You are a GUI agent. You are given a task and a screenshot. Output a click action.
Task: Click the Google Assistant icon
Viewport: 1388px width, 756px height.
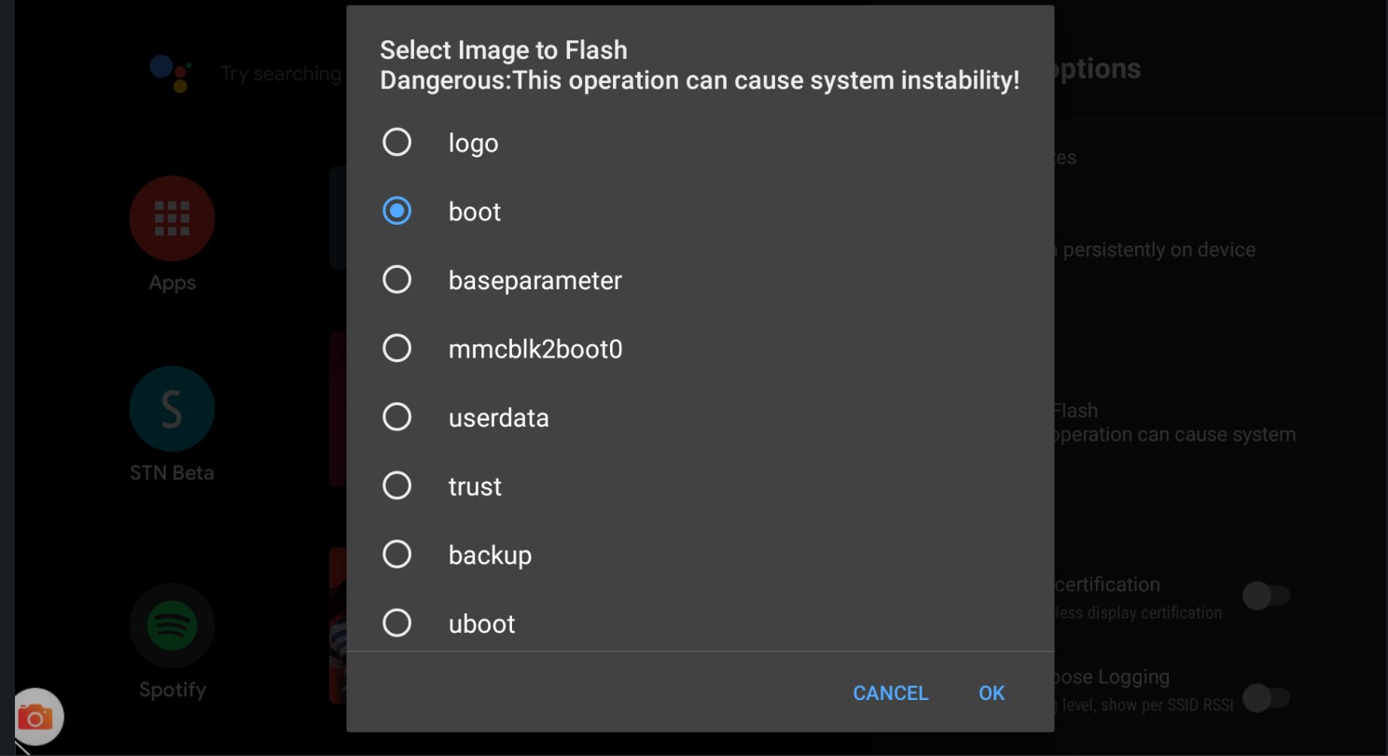172,73
